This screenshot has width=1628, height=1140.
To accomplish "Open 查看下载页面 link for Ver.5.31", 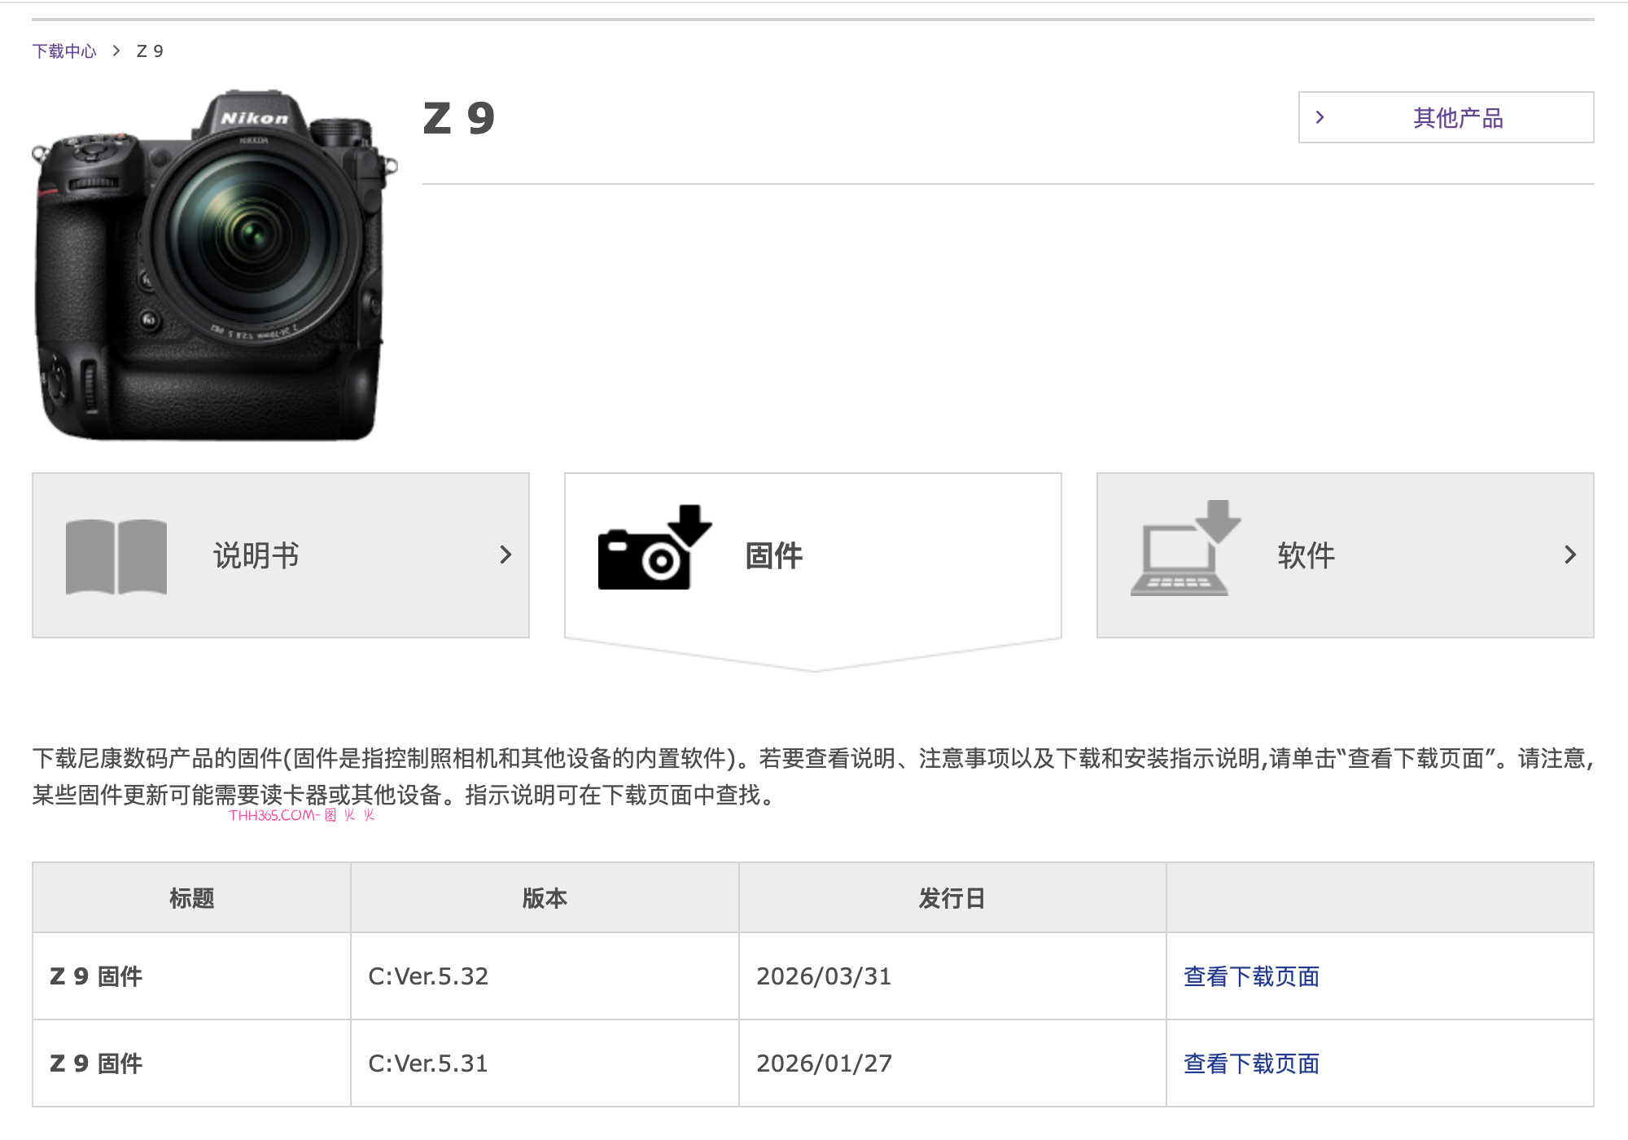I will 1251,1063.
